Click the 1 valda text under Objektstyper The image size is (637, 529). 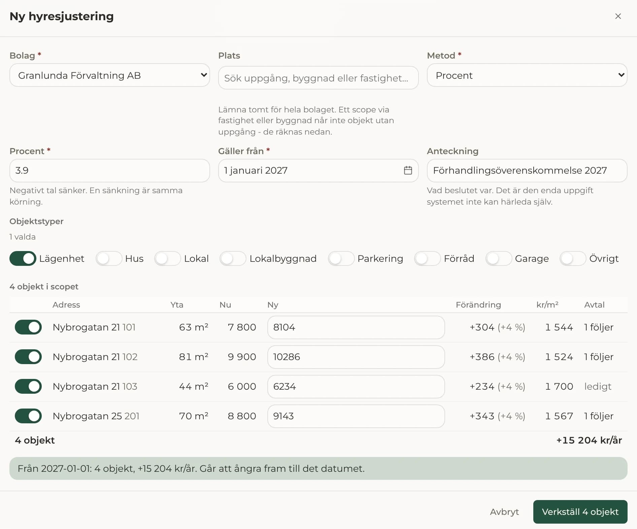click(x=23, y=237)
